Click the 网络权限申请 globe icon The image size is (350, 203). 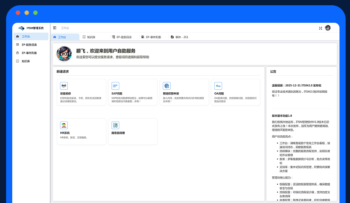click(x=167, y=86)
